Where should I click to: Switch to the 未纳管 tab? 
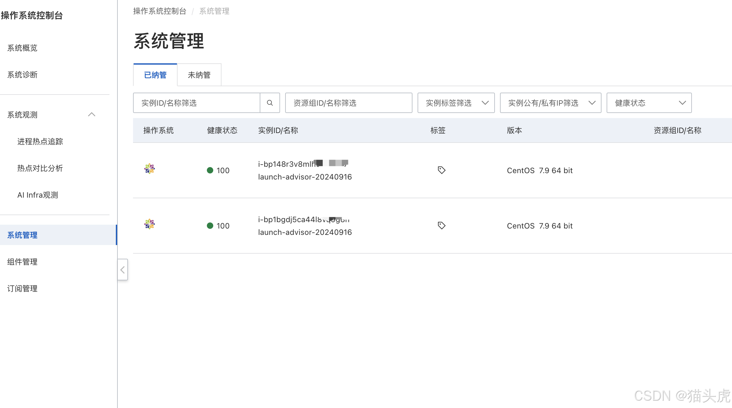[199, 75]
